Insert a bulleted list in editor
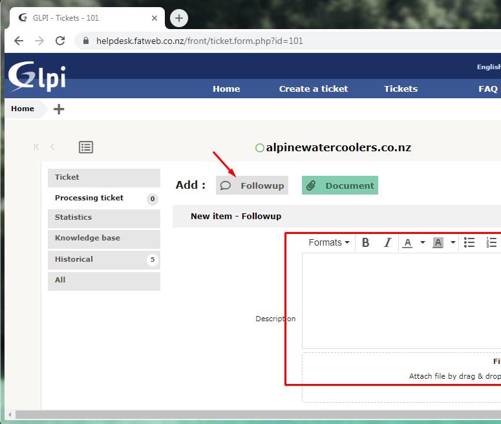 click(x=469, y=242)
